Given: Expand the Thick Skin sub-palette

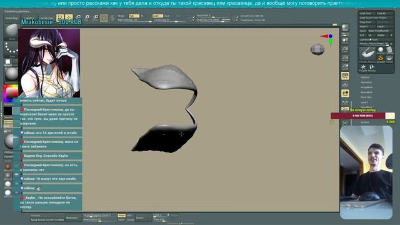Looking at the screenshot, I should [x=366, y=97].
